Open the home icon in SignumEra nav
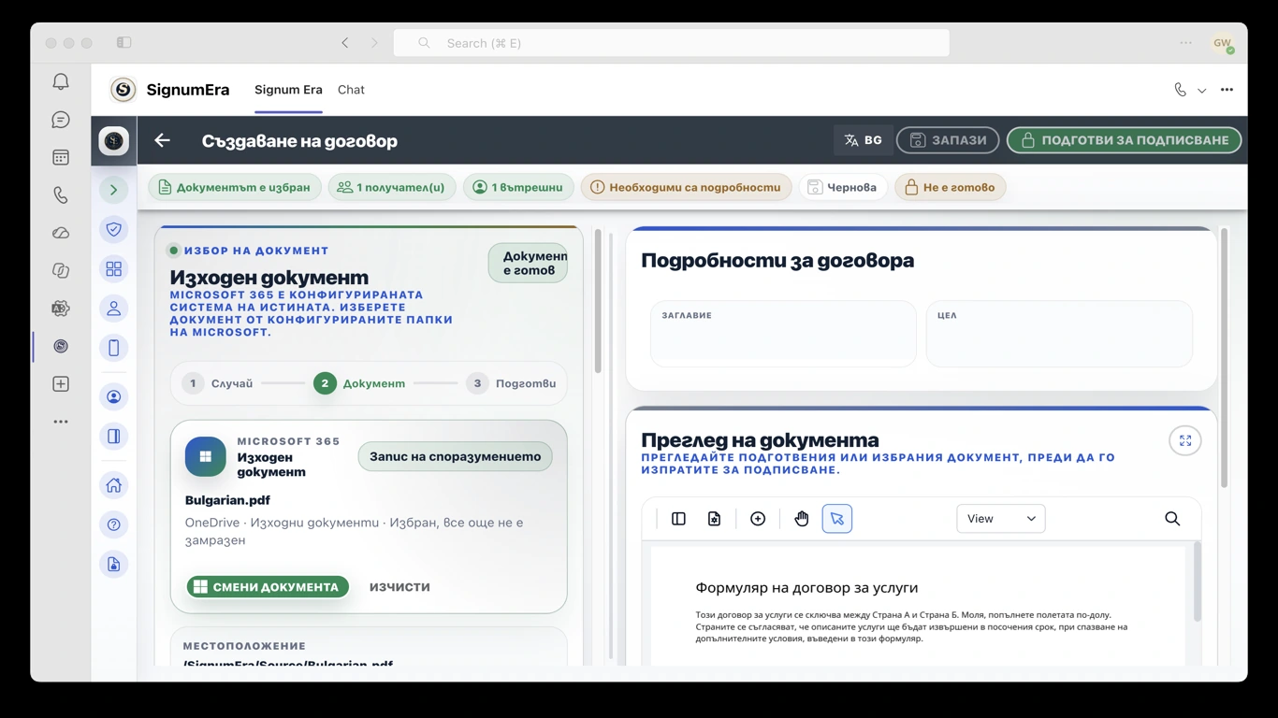Screen dimensions: 1278x718 114,485
